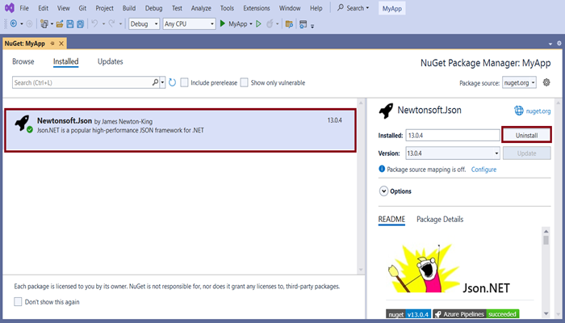
Task: Click the Configure link
Action: 483,170
